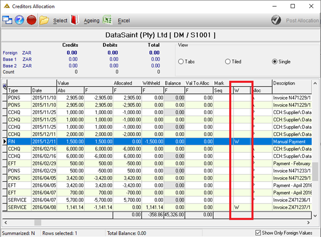Click the green Excel export icon

(107, 20)
